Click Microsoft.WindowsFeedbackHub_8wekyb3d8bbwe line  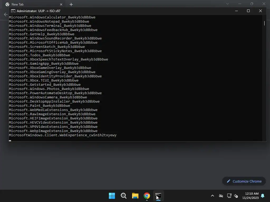[x=53, y=30]
